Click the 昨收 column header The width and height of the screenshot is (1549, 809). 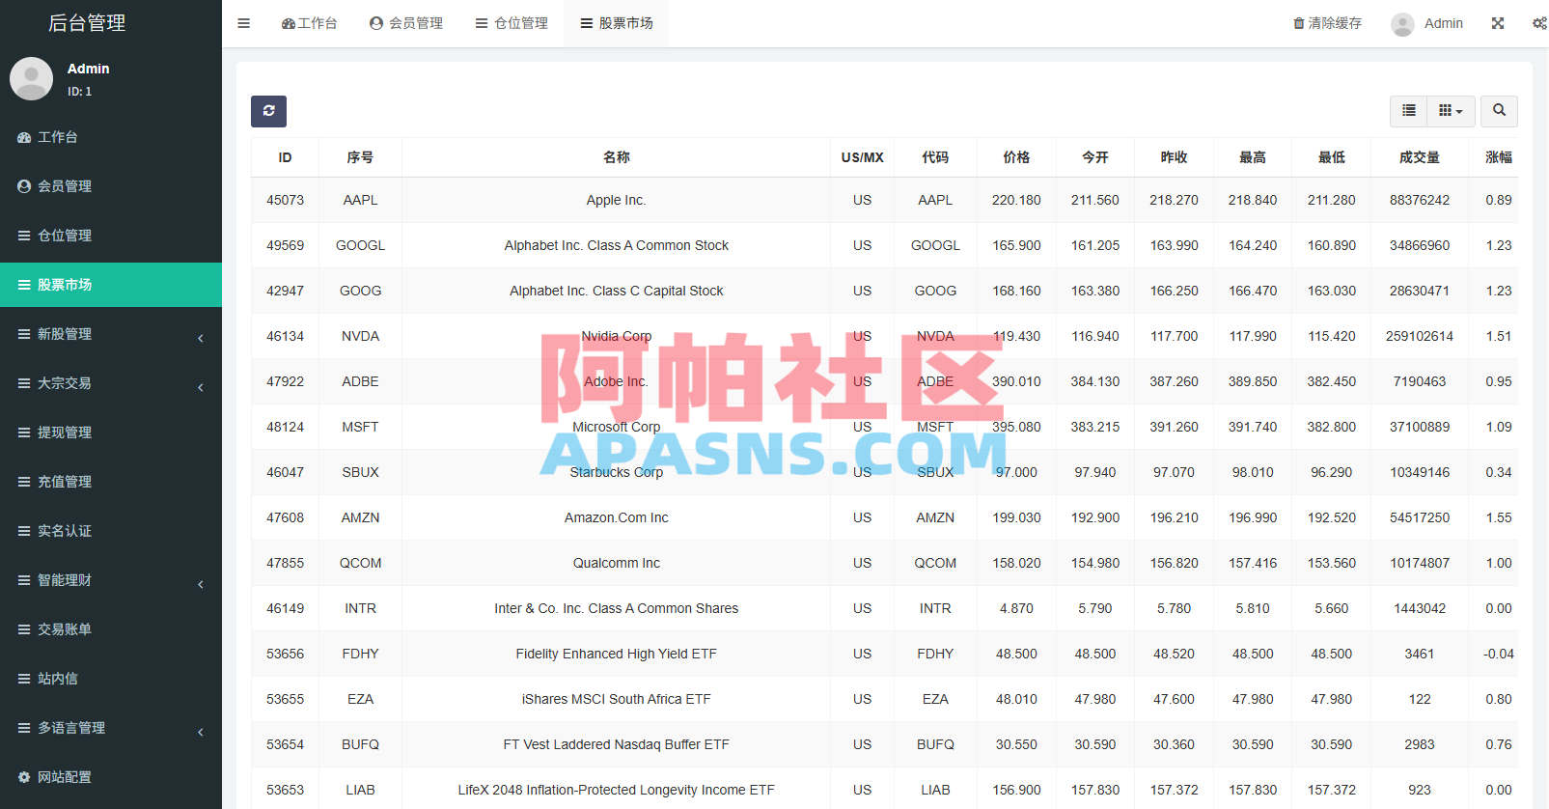(x=1174, y=157)
